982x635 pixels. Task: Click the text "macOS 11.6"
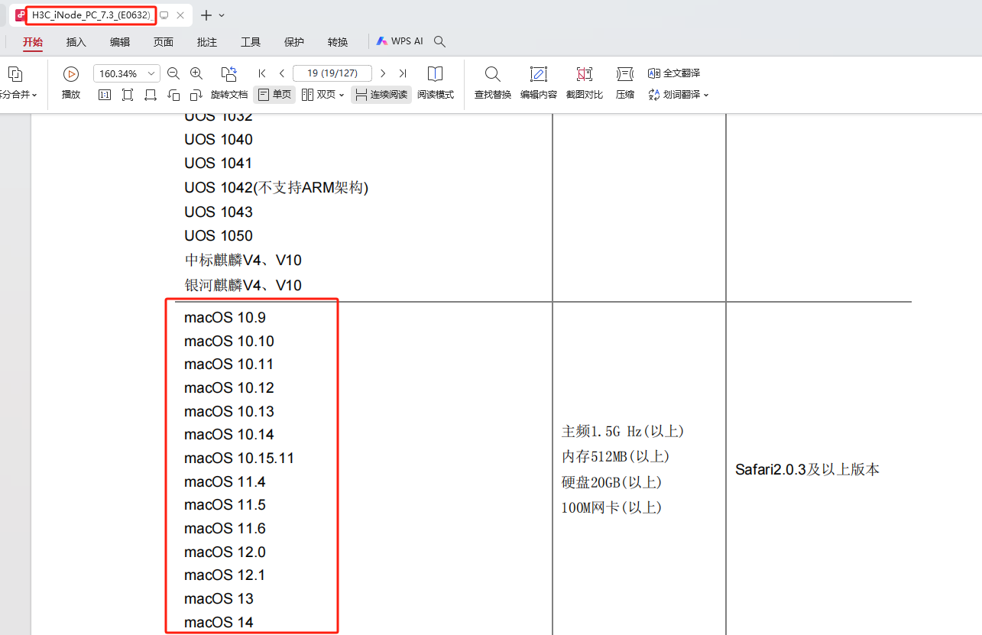click(225, 529)
